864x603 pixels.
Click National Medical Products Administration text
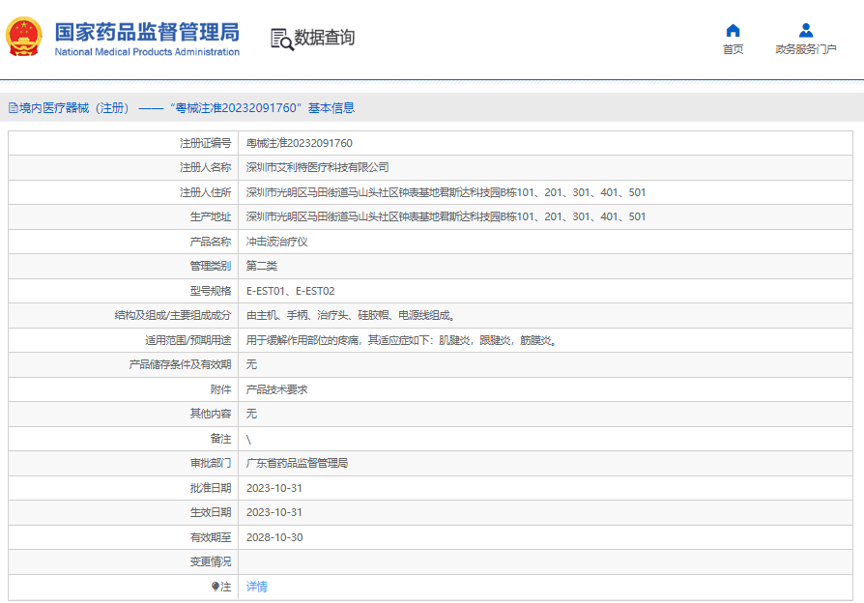[147, 52]
